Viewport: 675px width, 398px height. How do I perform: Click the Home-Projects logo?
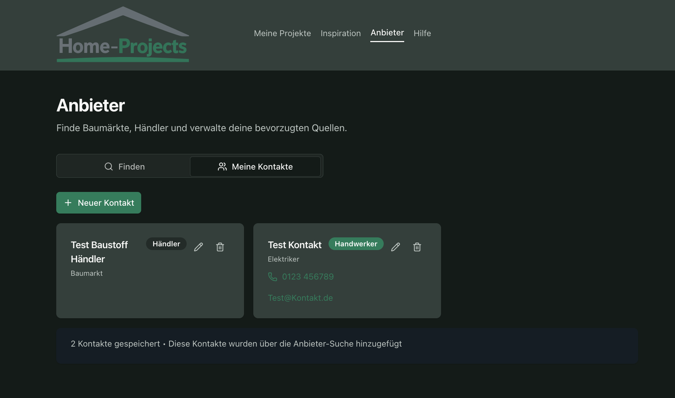click(123, 35)
